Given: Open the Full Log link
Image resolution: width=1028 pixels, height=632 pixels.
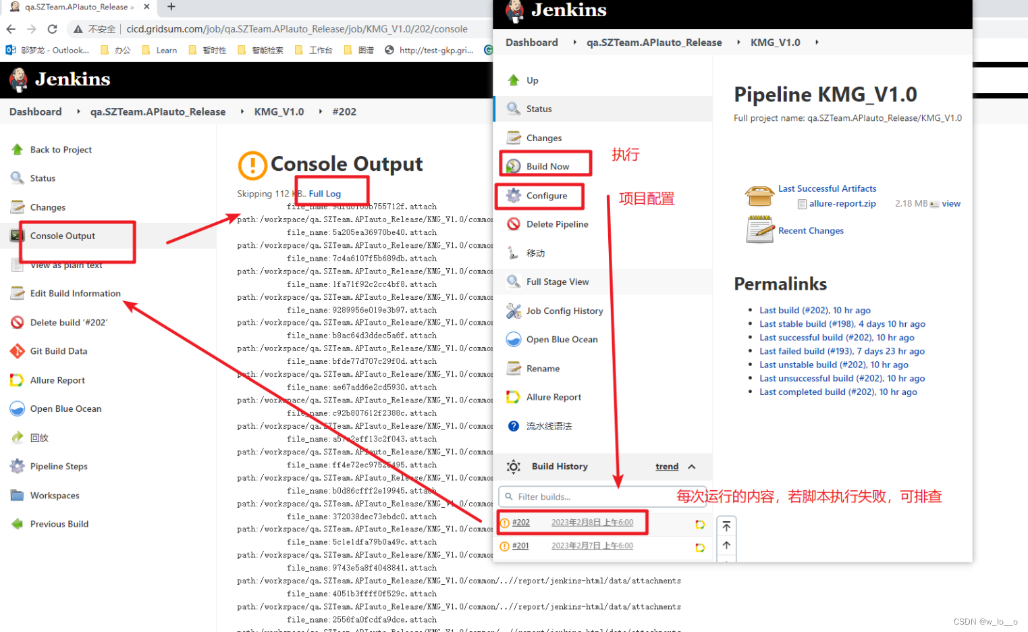Looking at the screenshot, I should click(325, 194).
